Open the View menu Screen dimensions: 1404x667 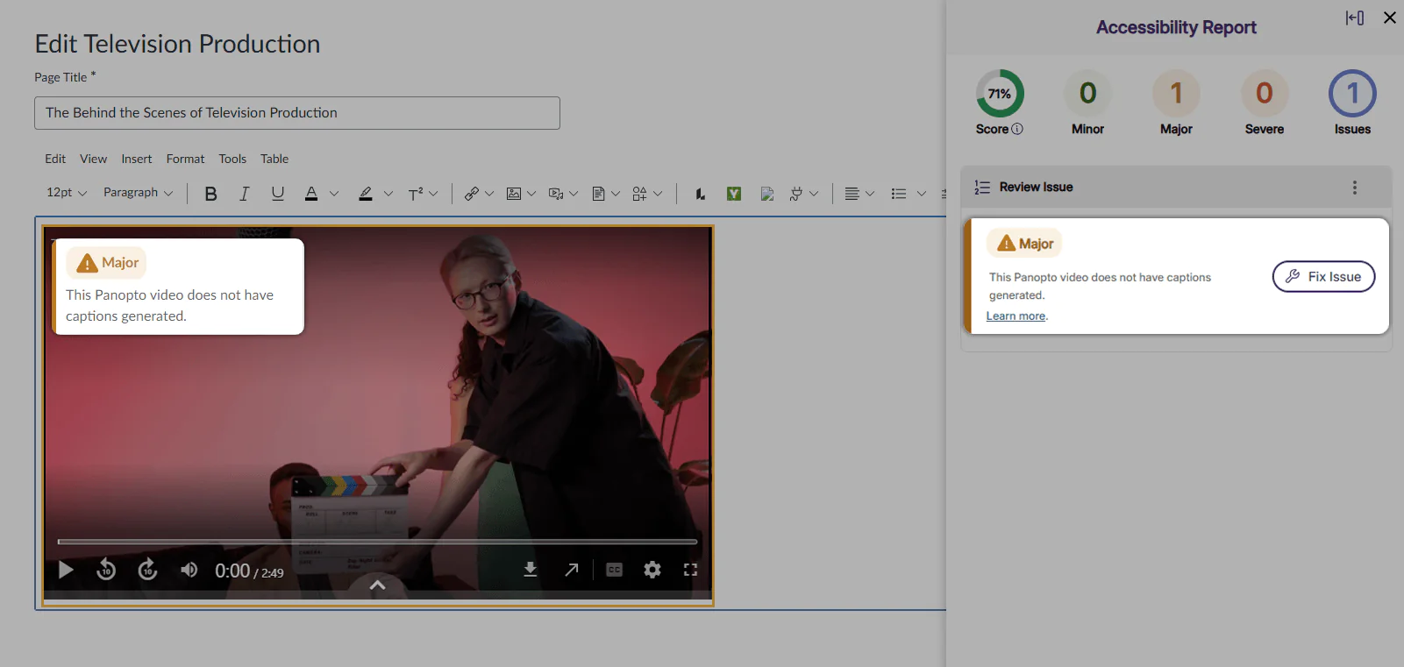pos(93,159)
